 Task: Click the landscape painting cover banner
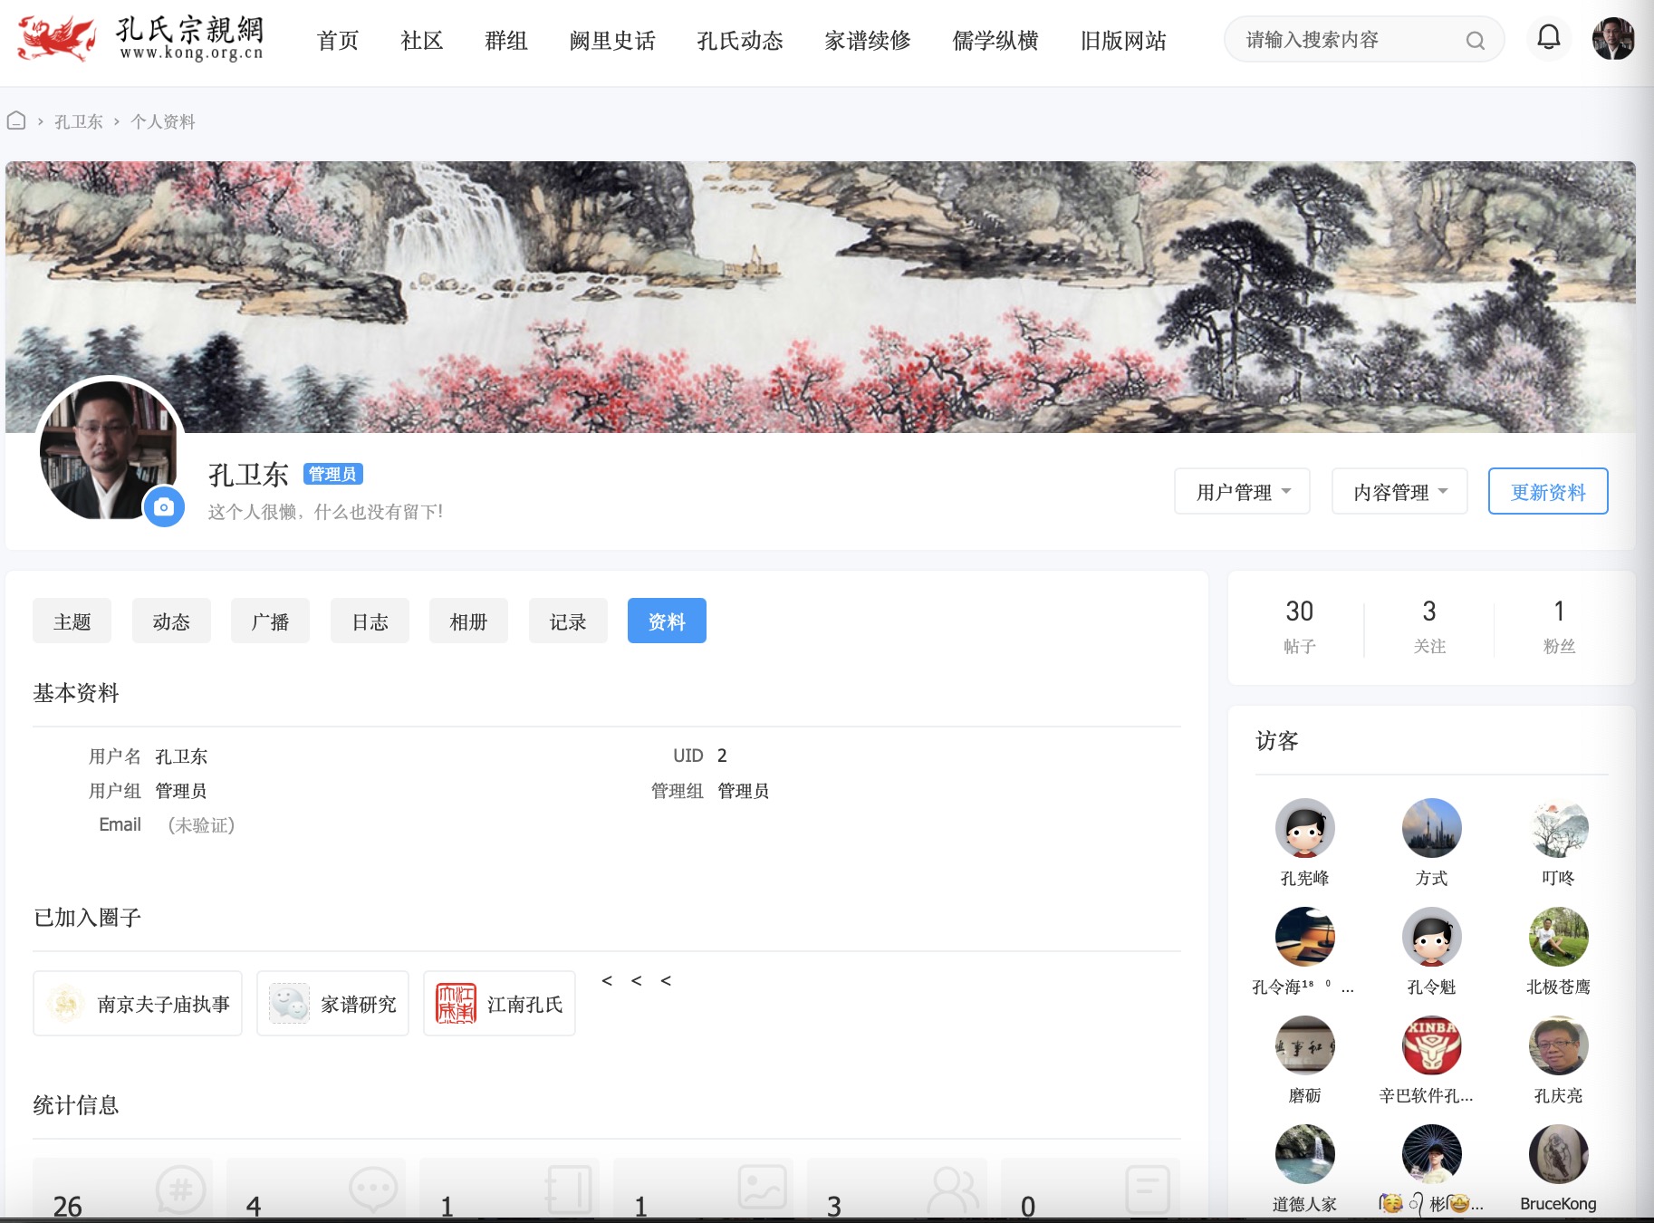pyautogui.click(x=820, y=296)
